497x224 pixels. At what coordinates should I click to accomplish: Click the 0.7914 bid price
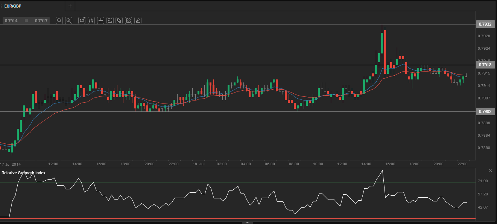(11, 21)
